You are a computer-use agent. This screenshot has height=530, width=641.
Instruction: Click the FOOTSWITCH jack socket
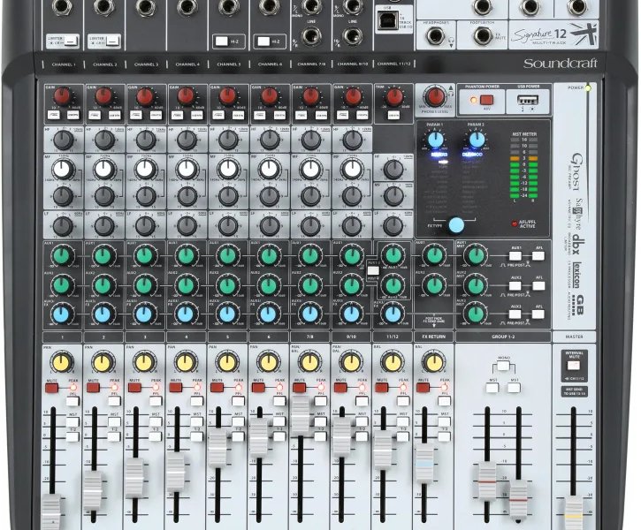tap(483, 36)
